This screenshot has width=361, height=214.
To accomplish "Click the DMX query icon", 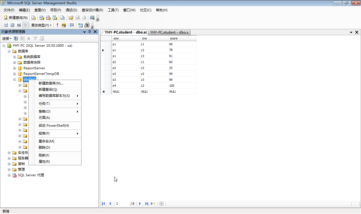I will (48, 17).
